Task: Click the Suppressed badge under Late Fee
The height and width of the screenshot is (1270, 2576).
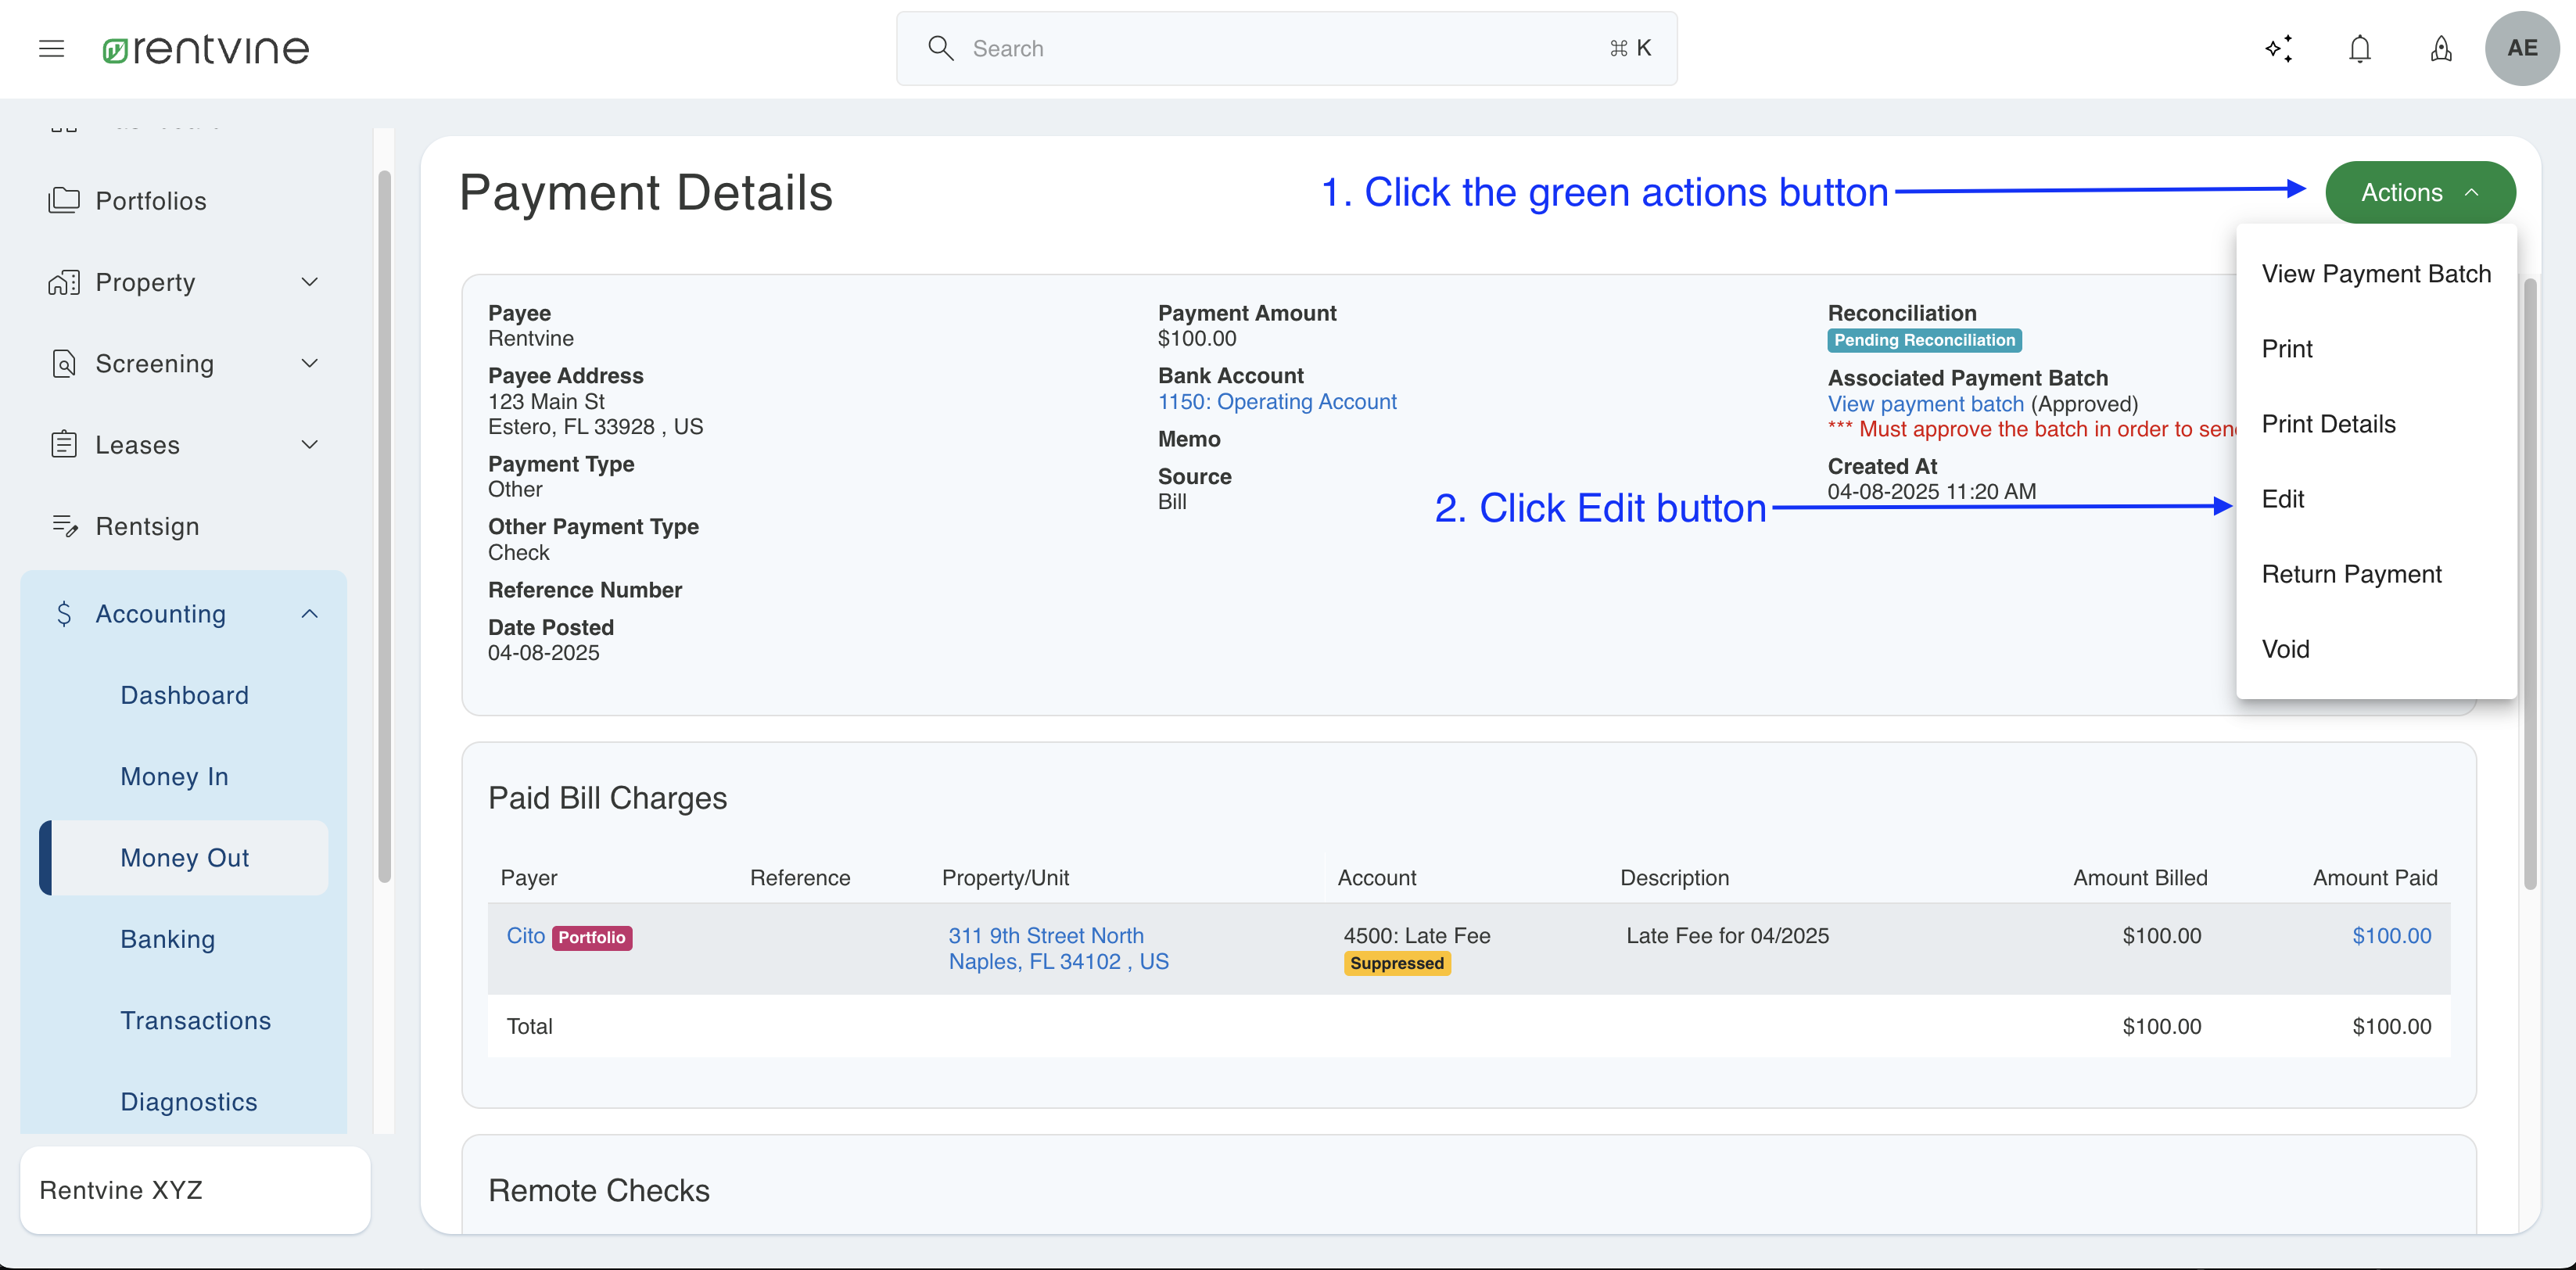Action: coord(1396,963)
